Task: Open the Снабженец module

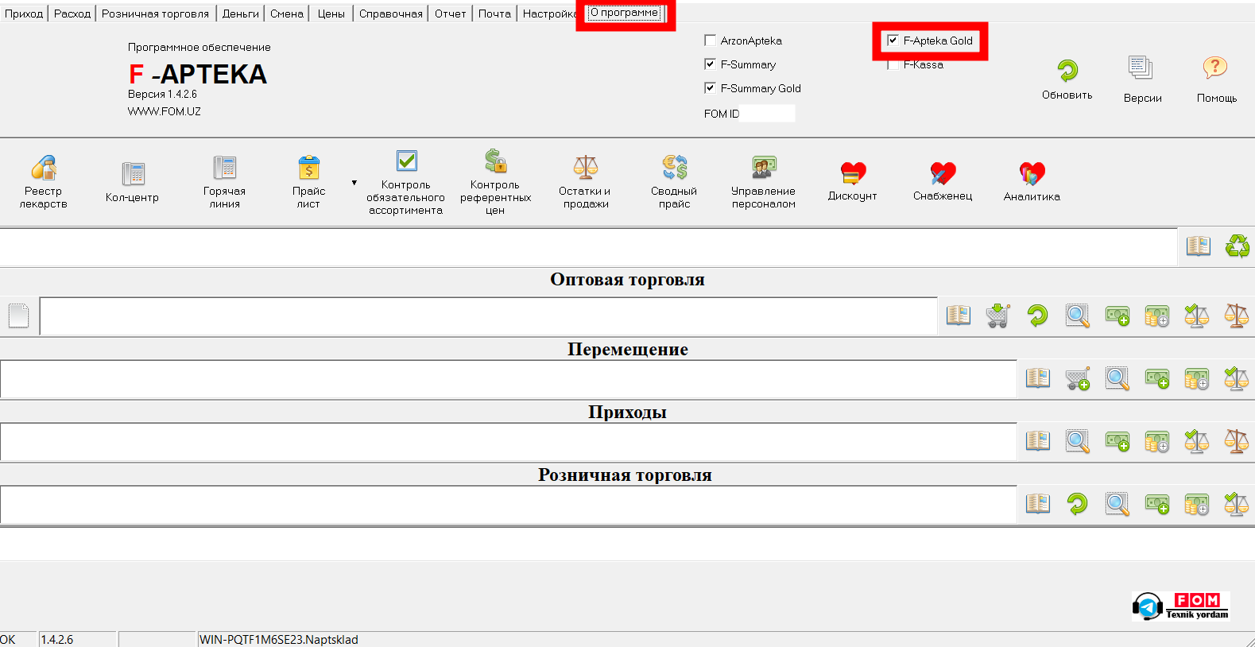Action: click(x=943, y=181)
